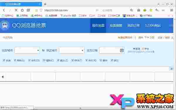
Task: Click the grid icon left of the URL
Action: (x=36, y=11)
